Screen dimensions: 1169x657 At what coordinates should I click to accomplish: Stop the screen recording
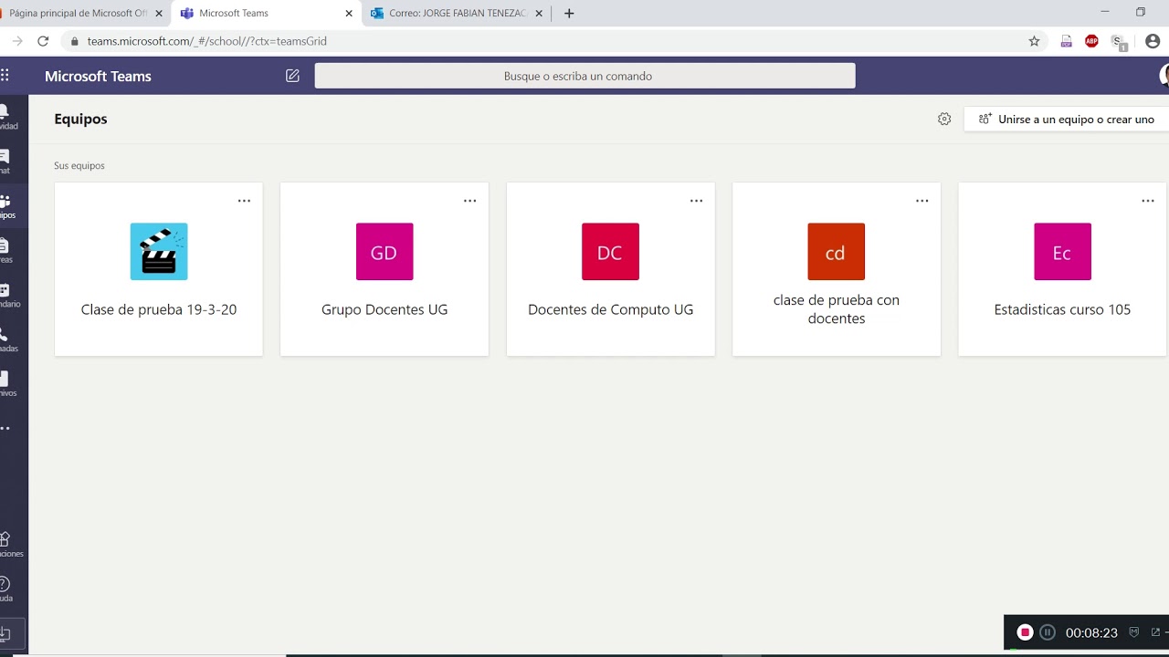(x=1025, y=632)
